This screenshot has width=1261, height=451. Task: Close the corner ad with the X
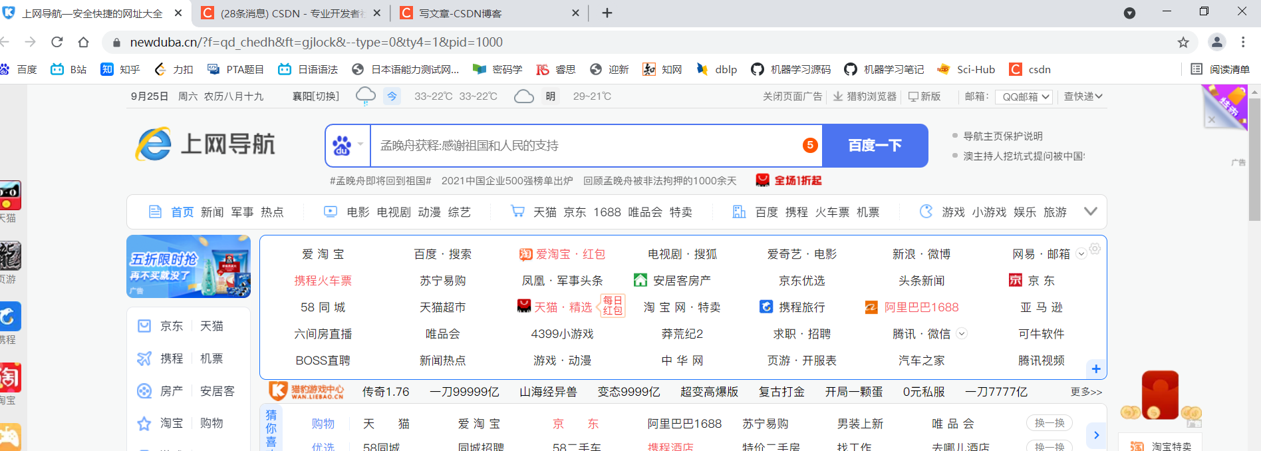[x=1212, y=120]
